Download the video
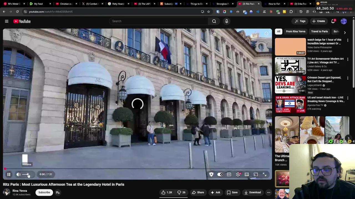Screen dimensions: 355x199 (x=252, y=192)
